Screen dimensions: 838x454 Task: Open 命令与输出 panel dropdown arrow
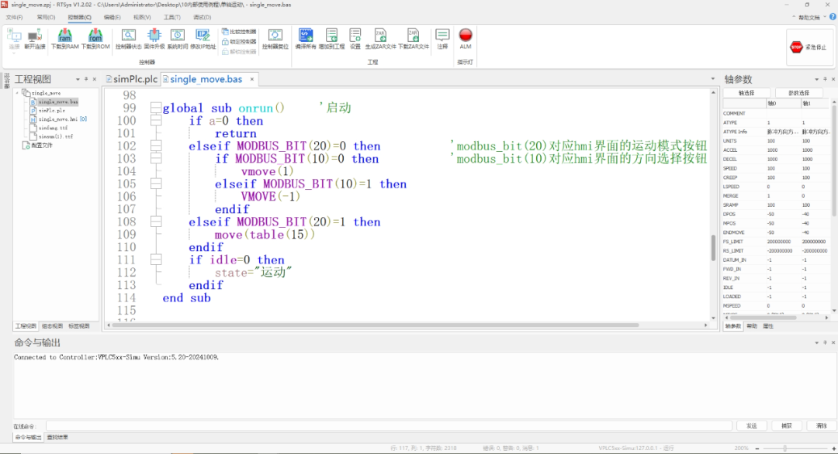816,342
